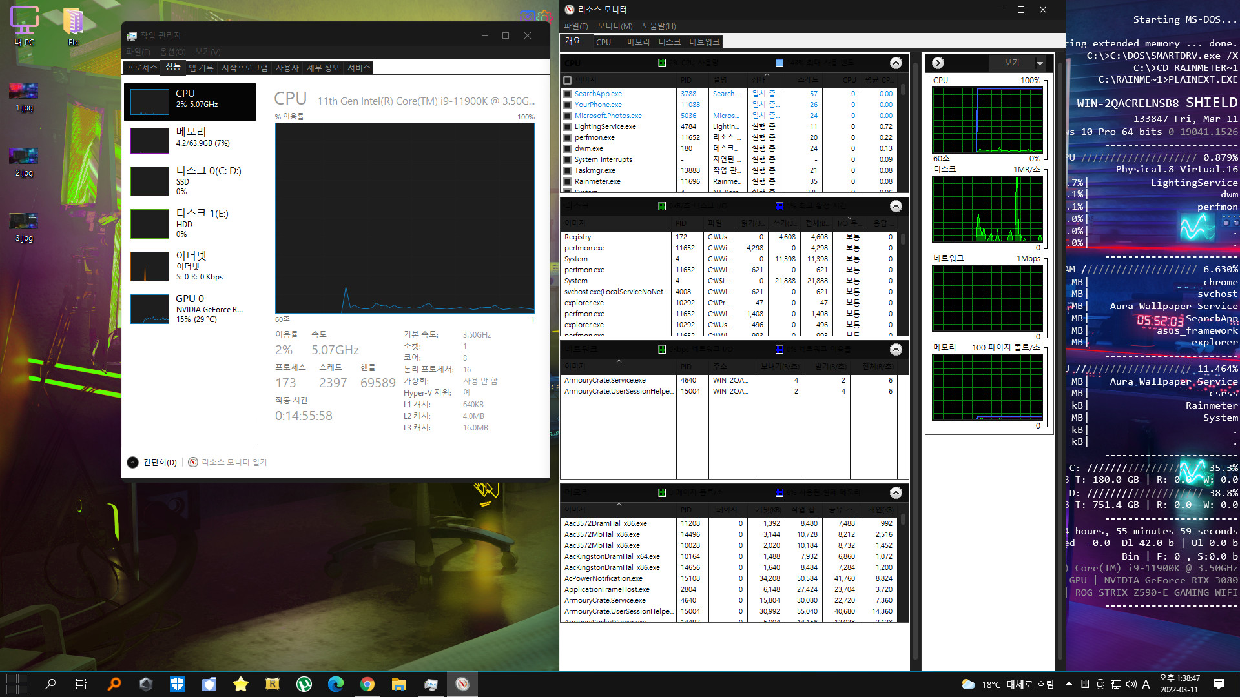Screen dimensions: 1240x697
Task: Toggle the IME A language indicator
Action: tap(1146, 684)
